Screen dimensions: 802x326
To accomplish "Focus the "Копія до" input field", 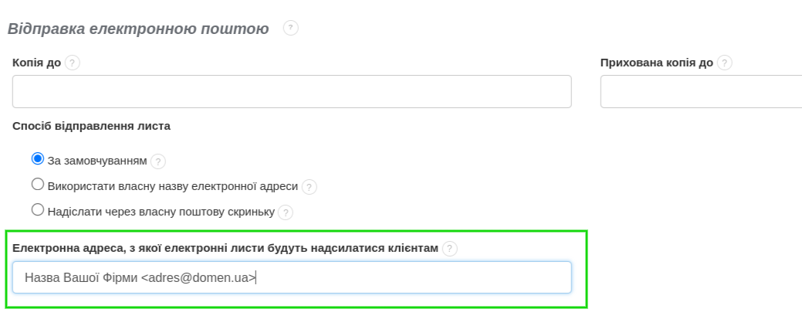I will click(292, 91).
